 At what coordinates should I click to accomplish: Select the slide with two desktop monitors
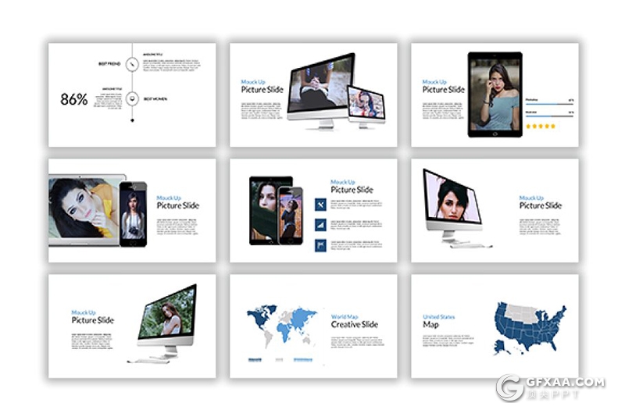[313, 94]
